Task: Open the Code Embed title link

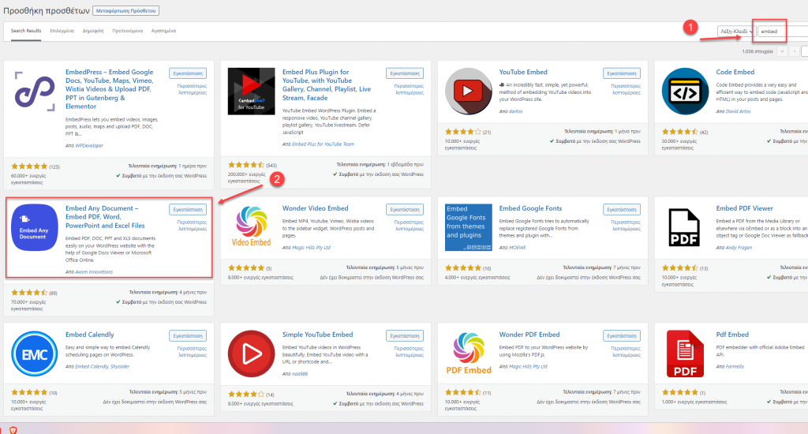Action: point(735,72)
